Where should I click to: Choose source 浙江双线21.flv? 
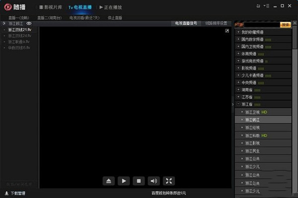coord(19,30)
